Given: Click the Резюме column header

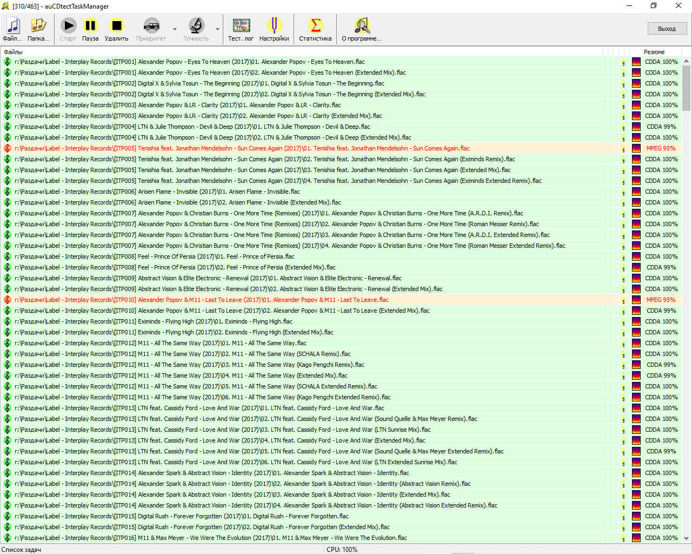Looking at the screenshot, I should [x=654, y=52].
